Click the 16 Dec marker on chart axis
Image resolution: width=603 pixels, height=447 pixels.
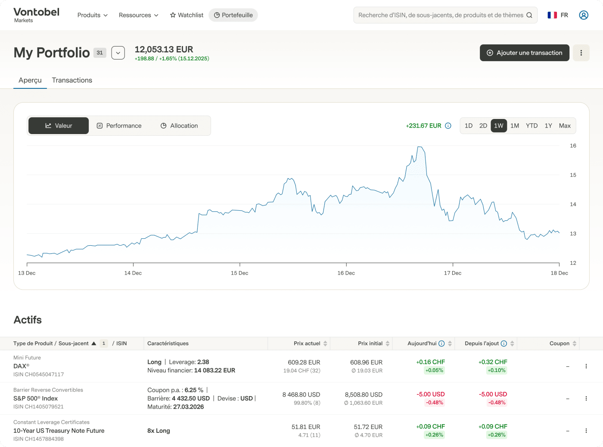point(346,273)
